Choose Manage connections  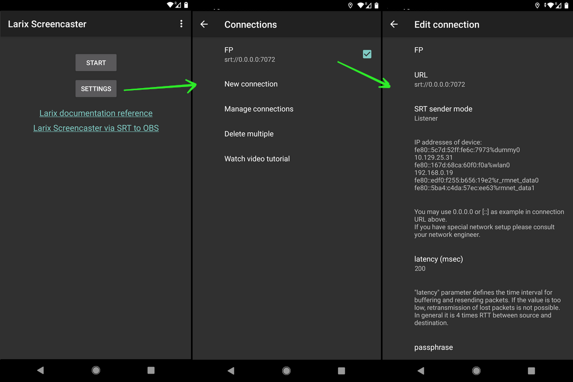[259, 109]
